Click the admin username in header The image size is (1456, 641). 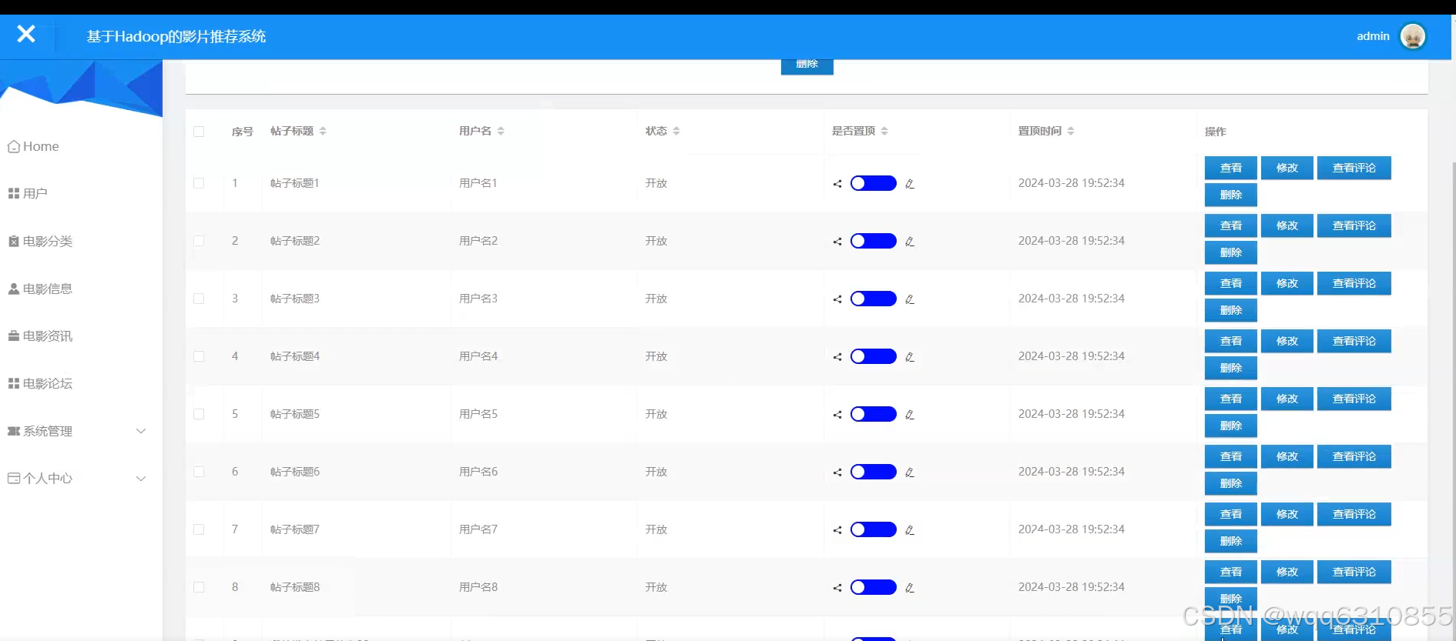pyautogui.click(x=1373, y=36)
